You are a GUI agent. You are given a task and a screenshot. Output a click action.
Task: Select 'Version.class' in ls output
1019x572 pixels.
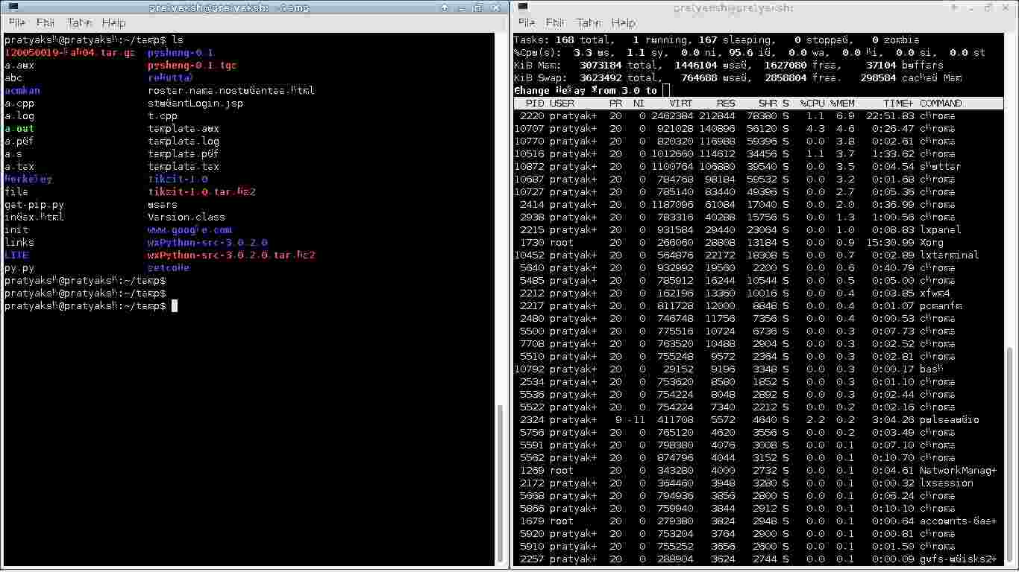point(186,217)
